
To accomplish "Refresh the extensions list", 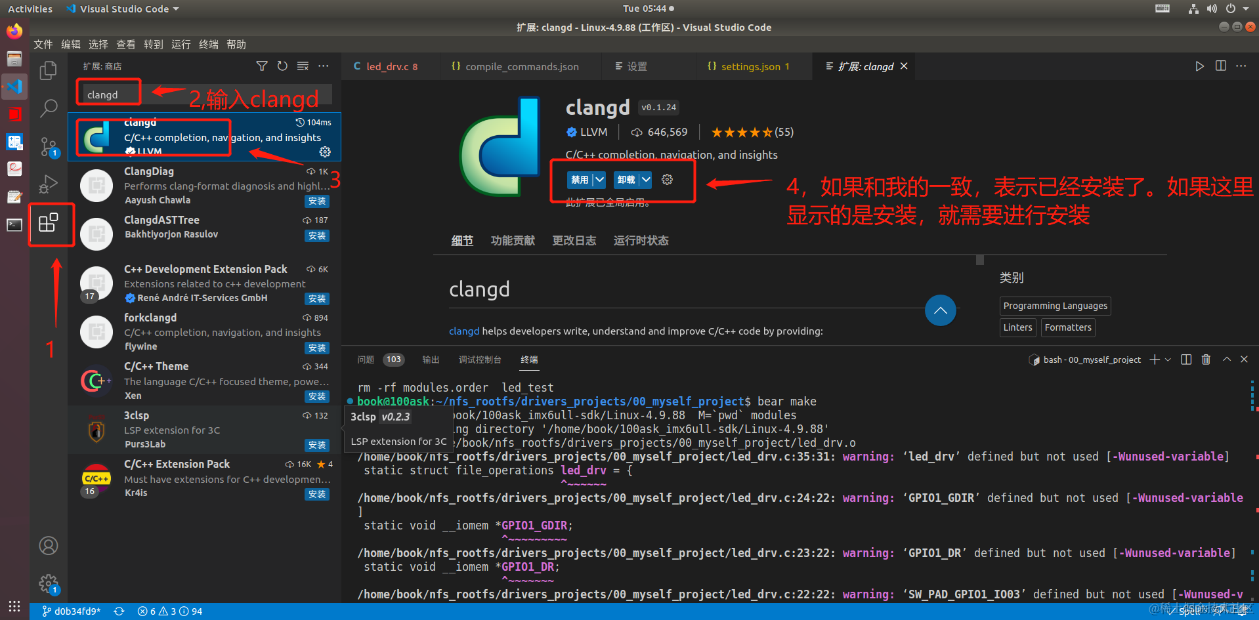I will click(x=282, y=66).
